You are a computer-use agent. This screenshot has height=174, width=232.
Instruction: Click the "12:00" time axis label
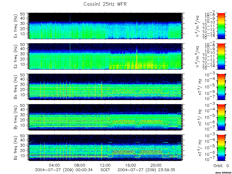pyautogui.click(x=105, y=165)
